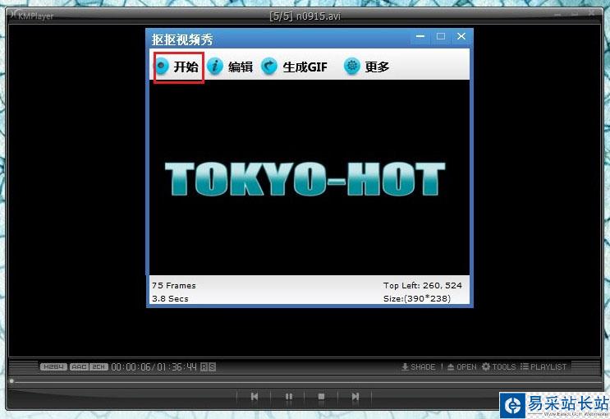The image size is (610, 419).
Task: Pause playback in KMPlayer
Action: (x=289, y=397)
